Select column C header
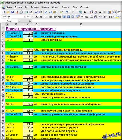This screenshot has height=140, width=122. tap(28, 24)
